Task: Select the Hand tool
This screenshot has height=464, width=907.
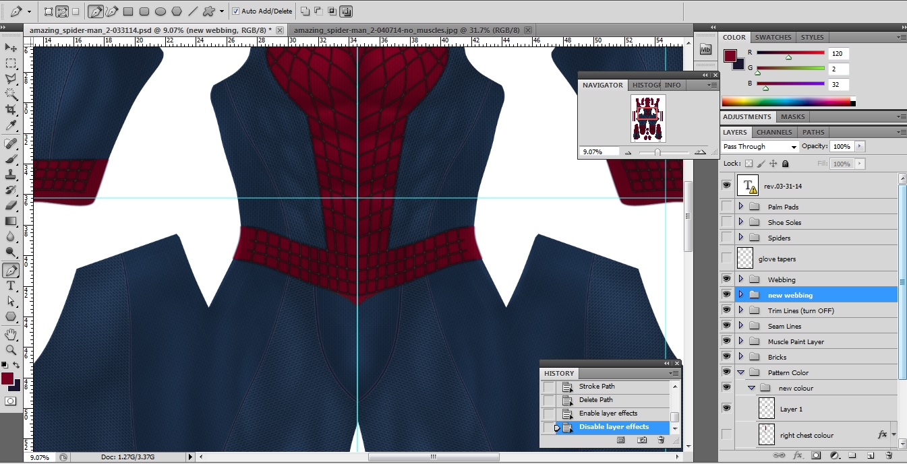Action: click(11, 335)
